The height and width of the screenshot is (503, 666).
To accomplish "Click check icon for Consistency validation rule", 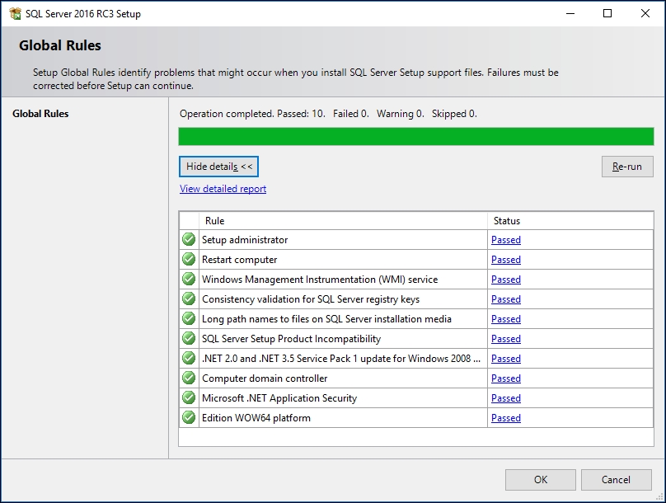I will [x=189, y=299].
